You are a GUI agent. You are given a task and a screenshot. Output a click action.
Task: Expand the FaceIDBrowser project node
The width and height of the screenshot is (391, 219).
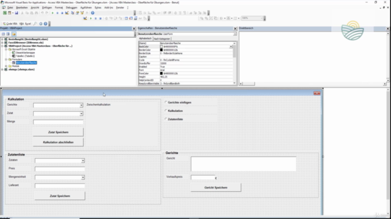click(2, 43)
